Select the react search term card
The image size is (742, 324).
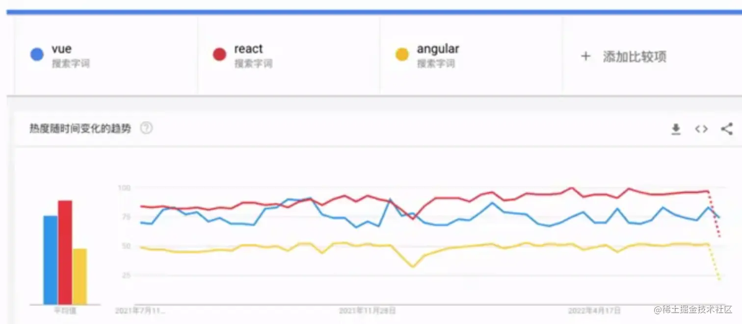click(x=289, y=55)
